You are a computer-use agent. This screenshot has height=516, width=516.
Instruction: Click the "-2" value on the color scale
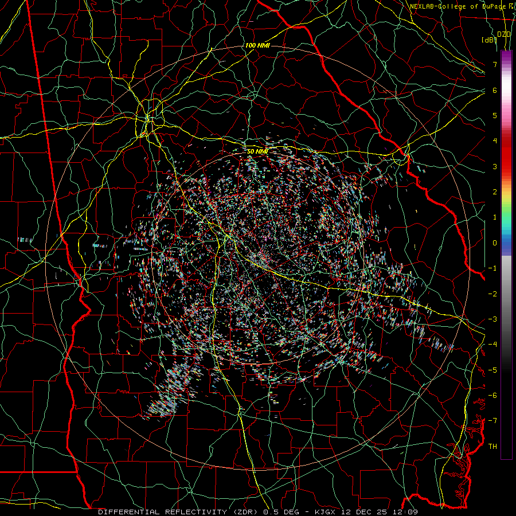click(492, 294)
